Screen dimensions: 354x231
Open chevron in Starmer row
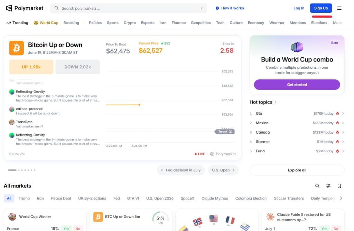[343, 142]
